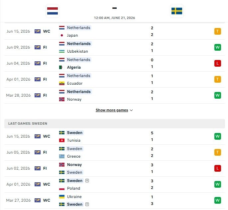Image resolution: width=228 pixels, height=210 pixels.
Task: Select the WC label on Apr 01 Sweden match
Action: tap(47, 184)
